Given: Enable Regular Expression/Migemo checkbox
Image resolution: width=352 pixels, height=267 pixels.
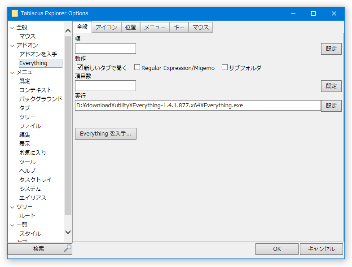Looking at the screenshot, I should (x=137, y=67).
